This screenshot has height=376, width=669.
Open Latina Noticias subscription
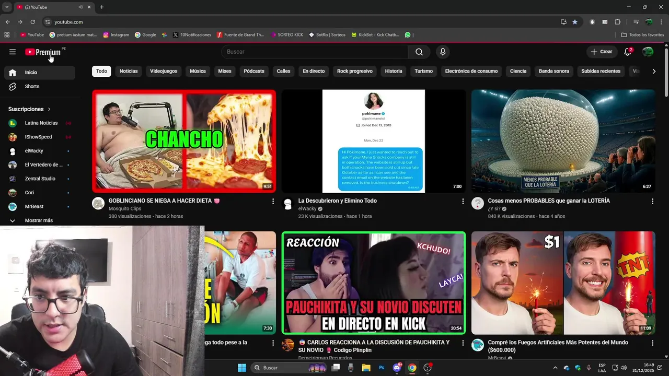[x=39, y=123]
